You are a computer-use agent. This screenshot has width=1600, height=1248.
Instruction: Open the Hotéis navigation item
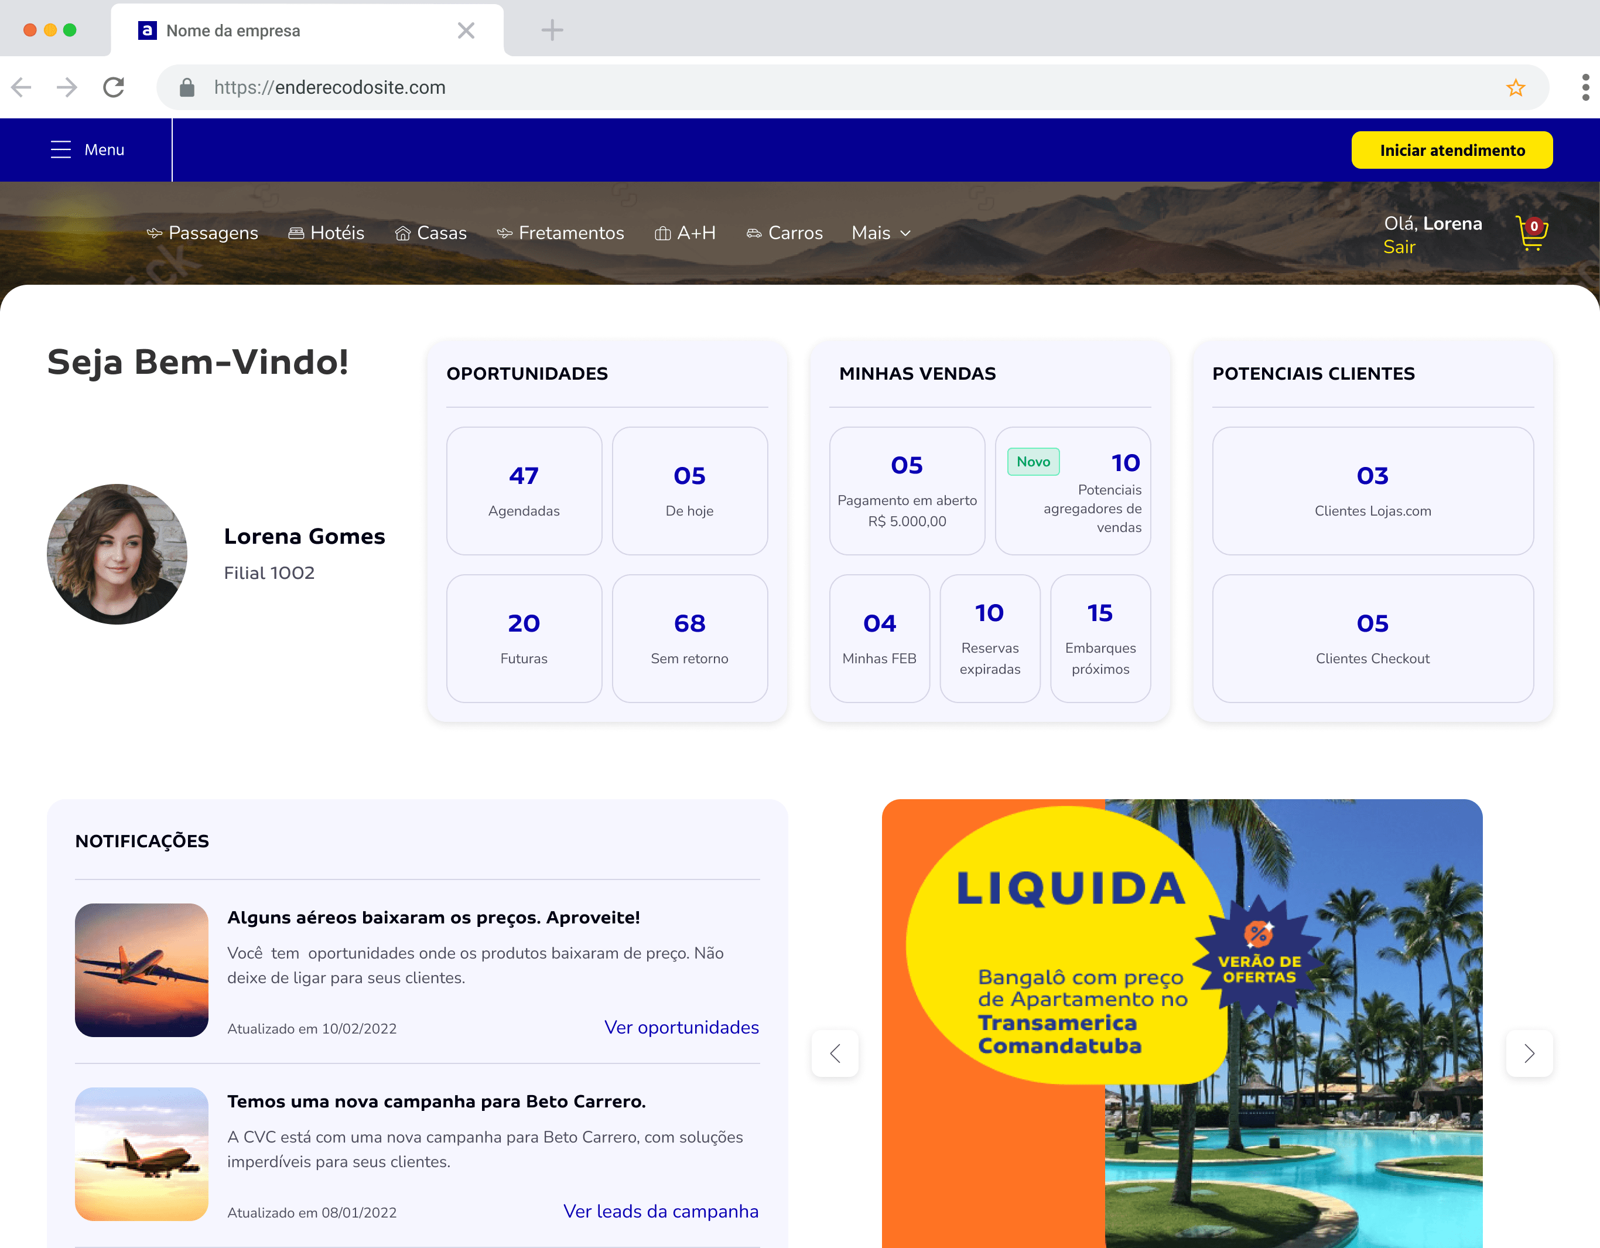point(326,233)
